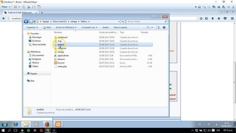Click Windows 7 Start orb
The height and width of the screenshot is (133, 236).
pyautogui.click(x=4, y=125)
